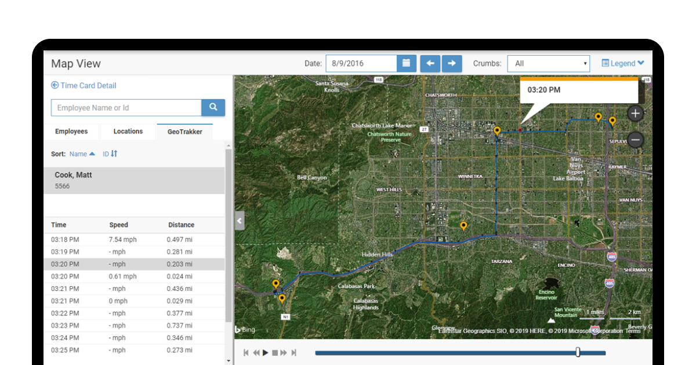696x365 pixels.
Task: Select the 03:25 PM row
Action: (x=134, y=351)
